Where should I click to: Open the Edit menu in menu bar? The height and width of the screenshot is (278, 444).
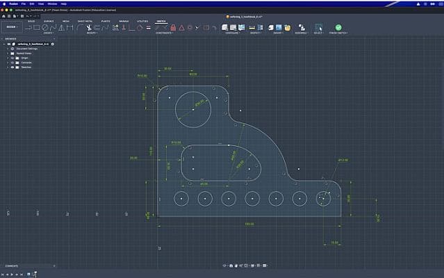[x=32, y=4]
